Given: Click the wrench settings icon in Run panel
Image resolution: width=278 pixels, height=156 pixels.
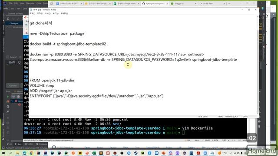Looking at the screenshot, I should 8,111.
